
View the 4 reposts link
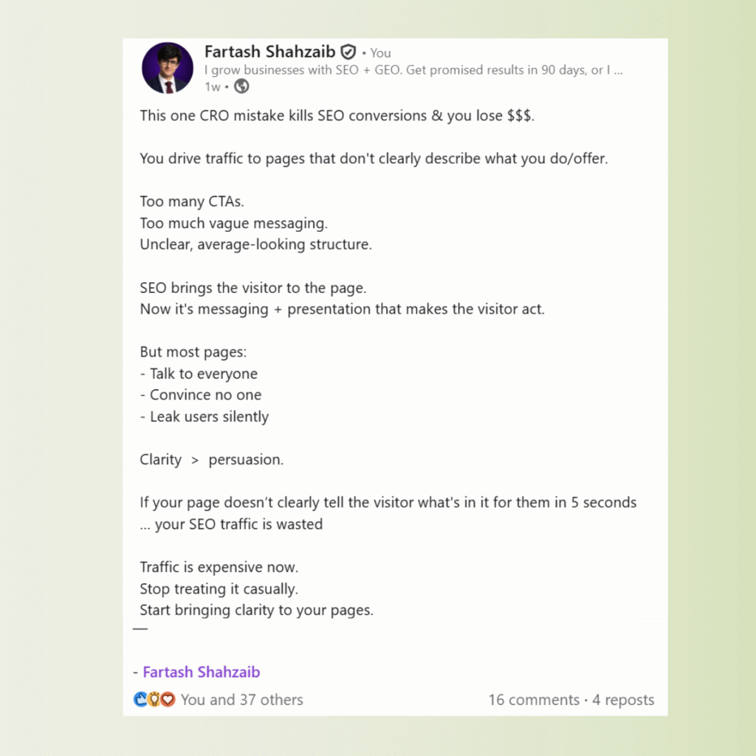click(623, 699)
